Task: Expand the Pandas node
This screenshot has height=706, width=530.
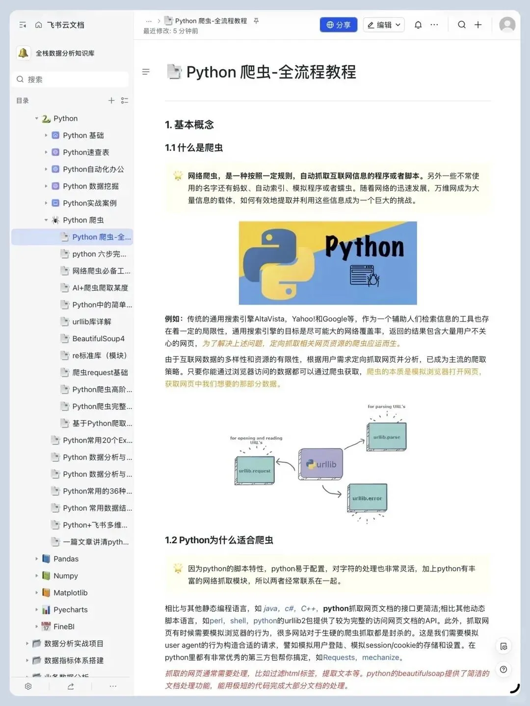Action: [37, 559]
